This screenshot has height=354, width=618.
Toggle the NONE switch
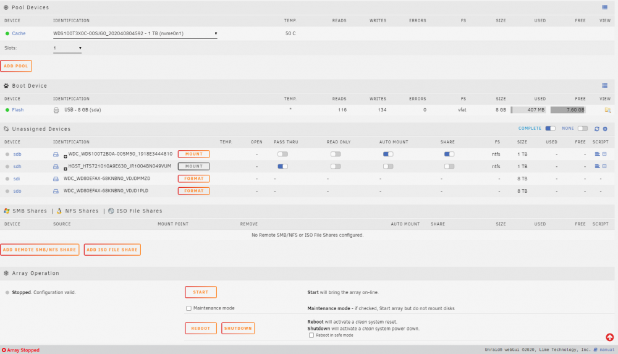(583, 129)
